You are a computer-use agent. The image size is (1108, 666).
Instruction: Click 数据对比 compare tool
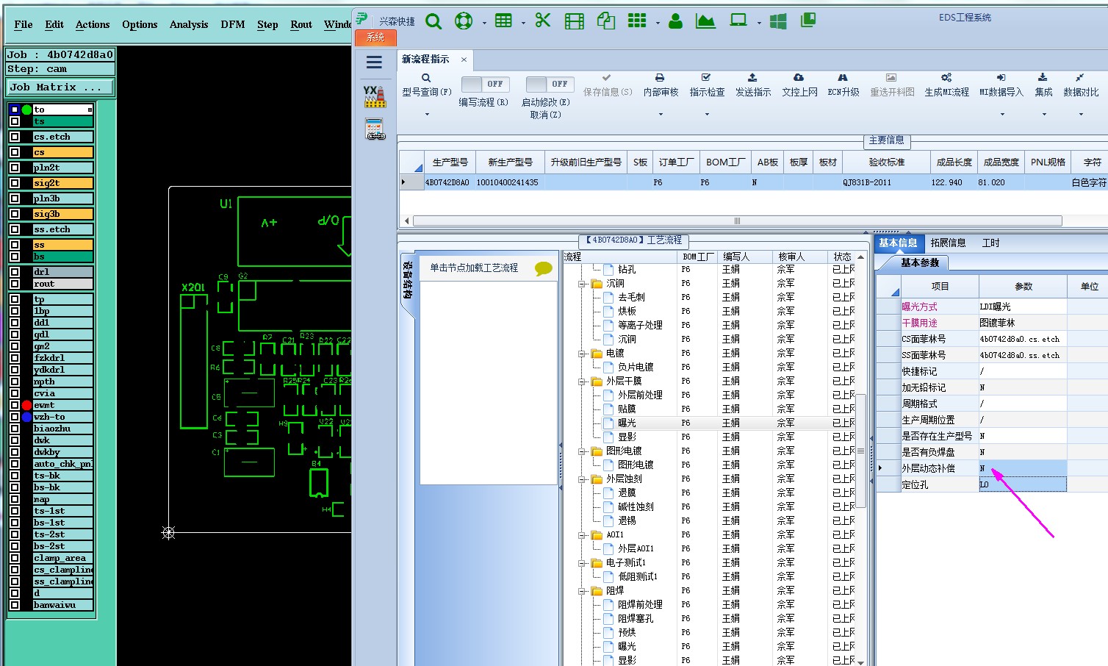coord(1081,85)
